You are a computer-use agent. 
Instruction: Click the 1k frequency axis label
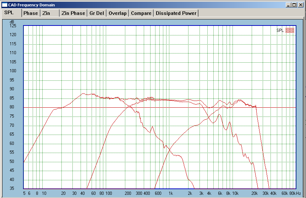[x=171, y=193]
